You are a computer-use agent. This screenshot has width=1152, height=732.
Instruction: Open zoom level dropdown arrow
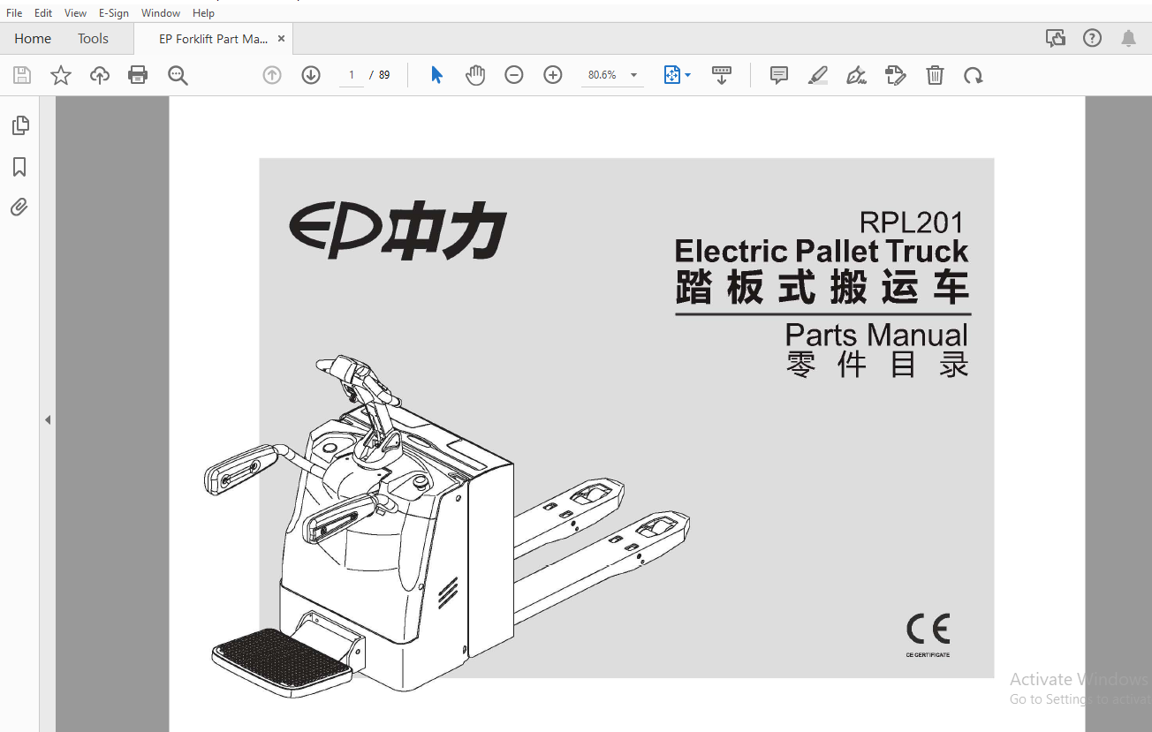click(x=633, y=75)
